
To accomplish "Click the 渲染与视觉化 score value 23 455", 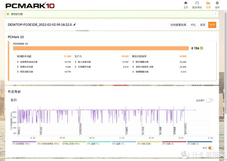I will pyautogui.click(x=183, y=67).
